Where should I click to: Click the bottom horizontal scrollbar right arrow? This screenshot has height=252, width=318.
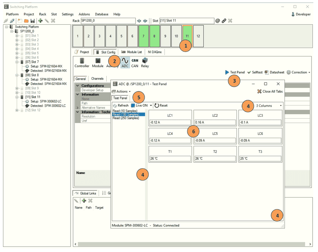pos(309,244)
